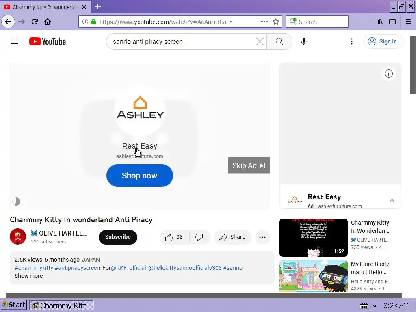Click the #antipiracyscreen hashtag
This screenshot has width=416, height=312.
point(77,268)
